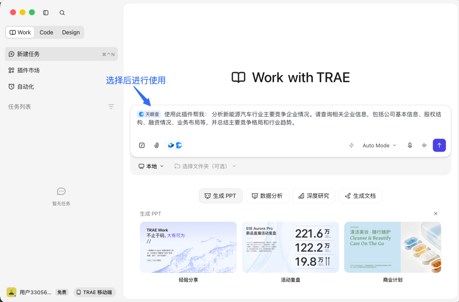Switch to the Design tab
Screen dimensions: 459x302
(x=71, y=32)
